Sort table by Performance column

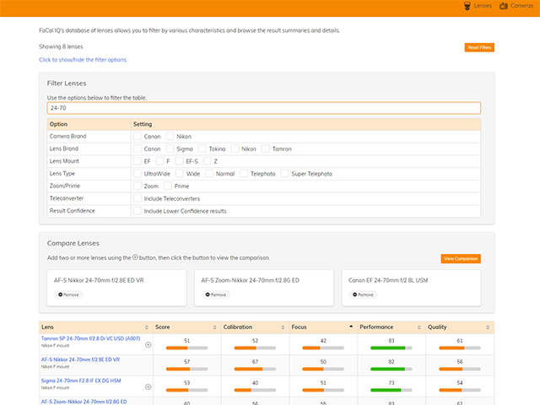point(391,327)
